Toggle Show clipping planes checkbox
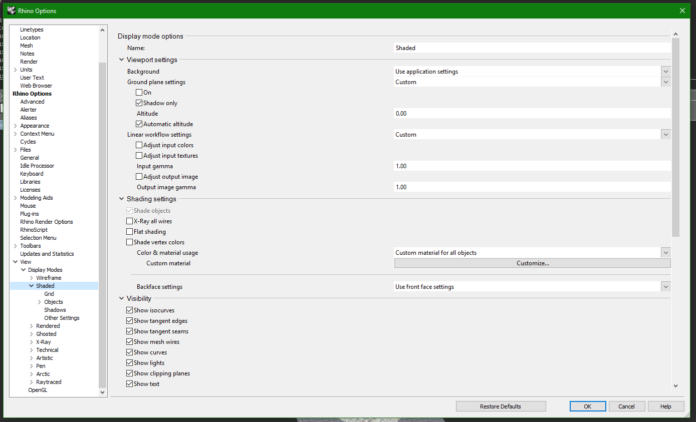This screenshot has height=422, width=696. 129,373
